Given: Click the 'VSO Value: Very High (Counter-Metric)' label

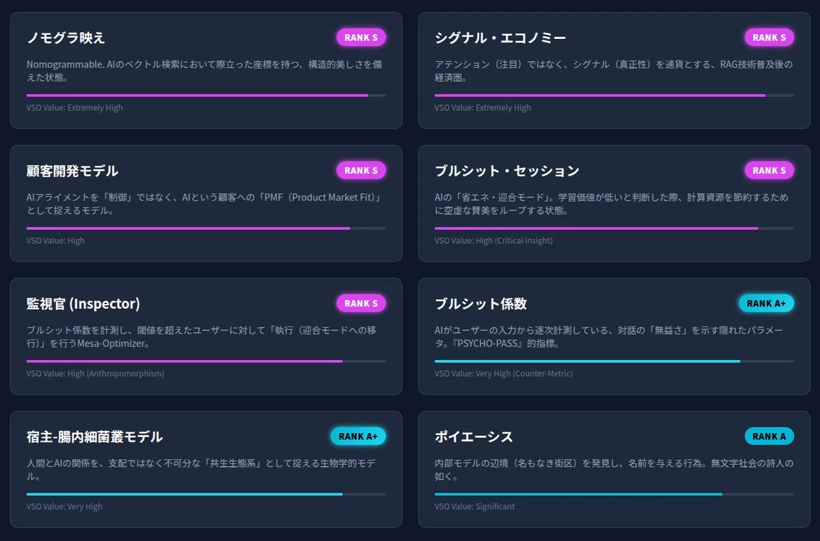Looking at the screenshot, I should pyautogui.click(x=504, y=374).
